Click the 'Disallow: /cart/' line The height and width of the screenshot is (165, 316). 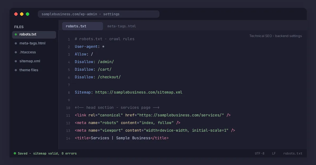93,69
